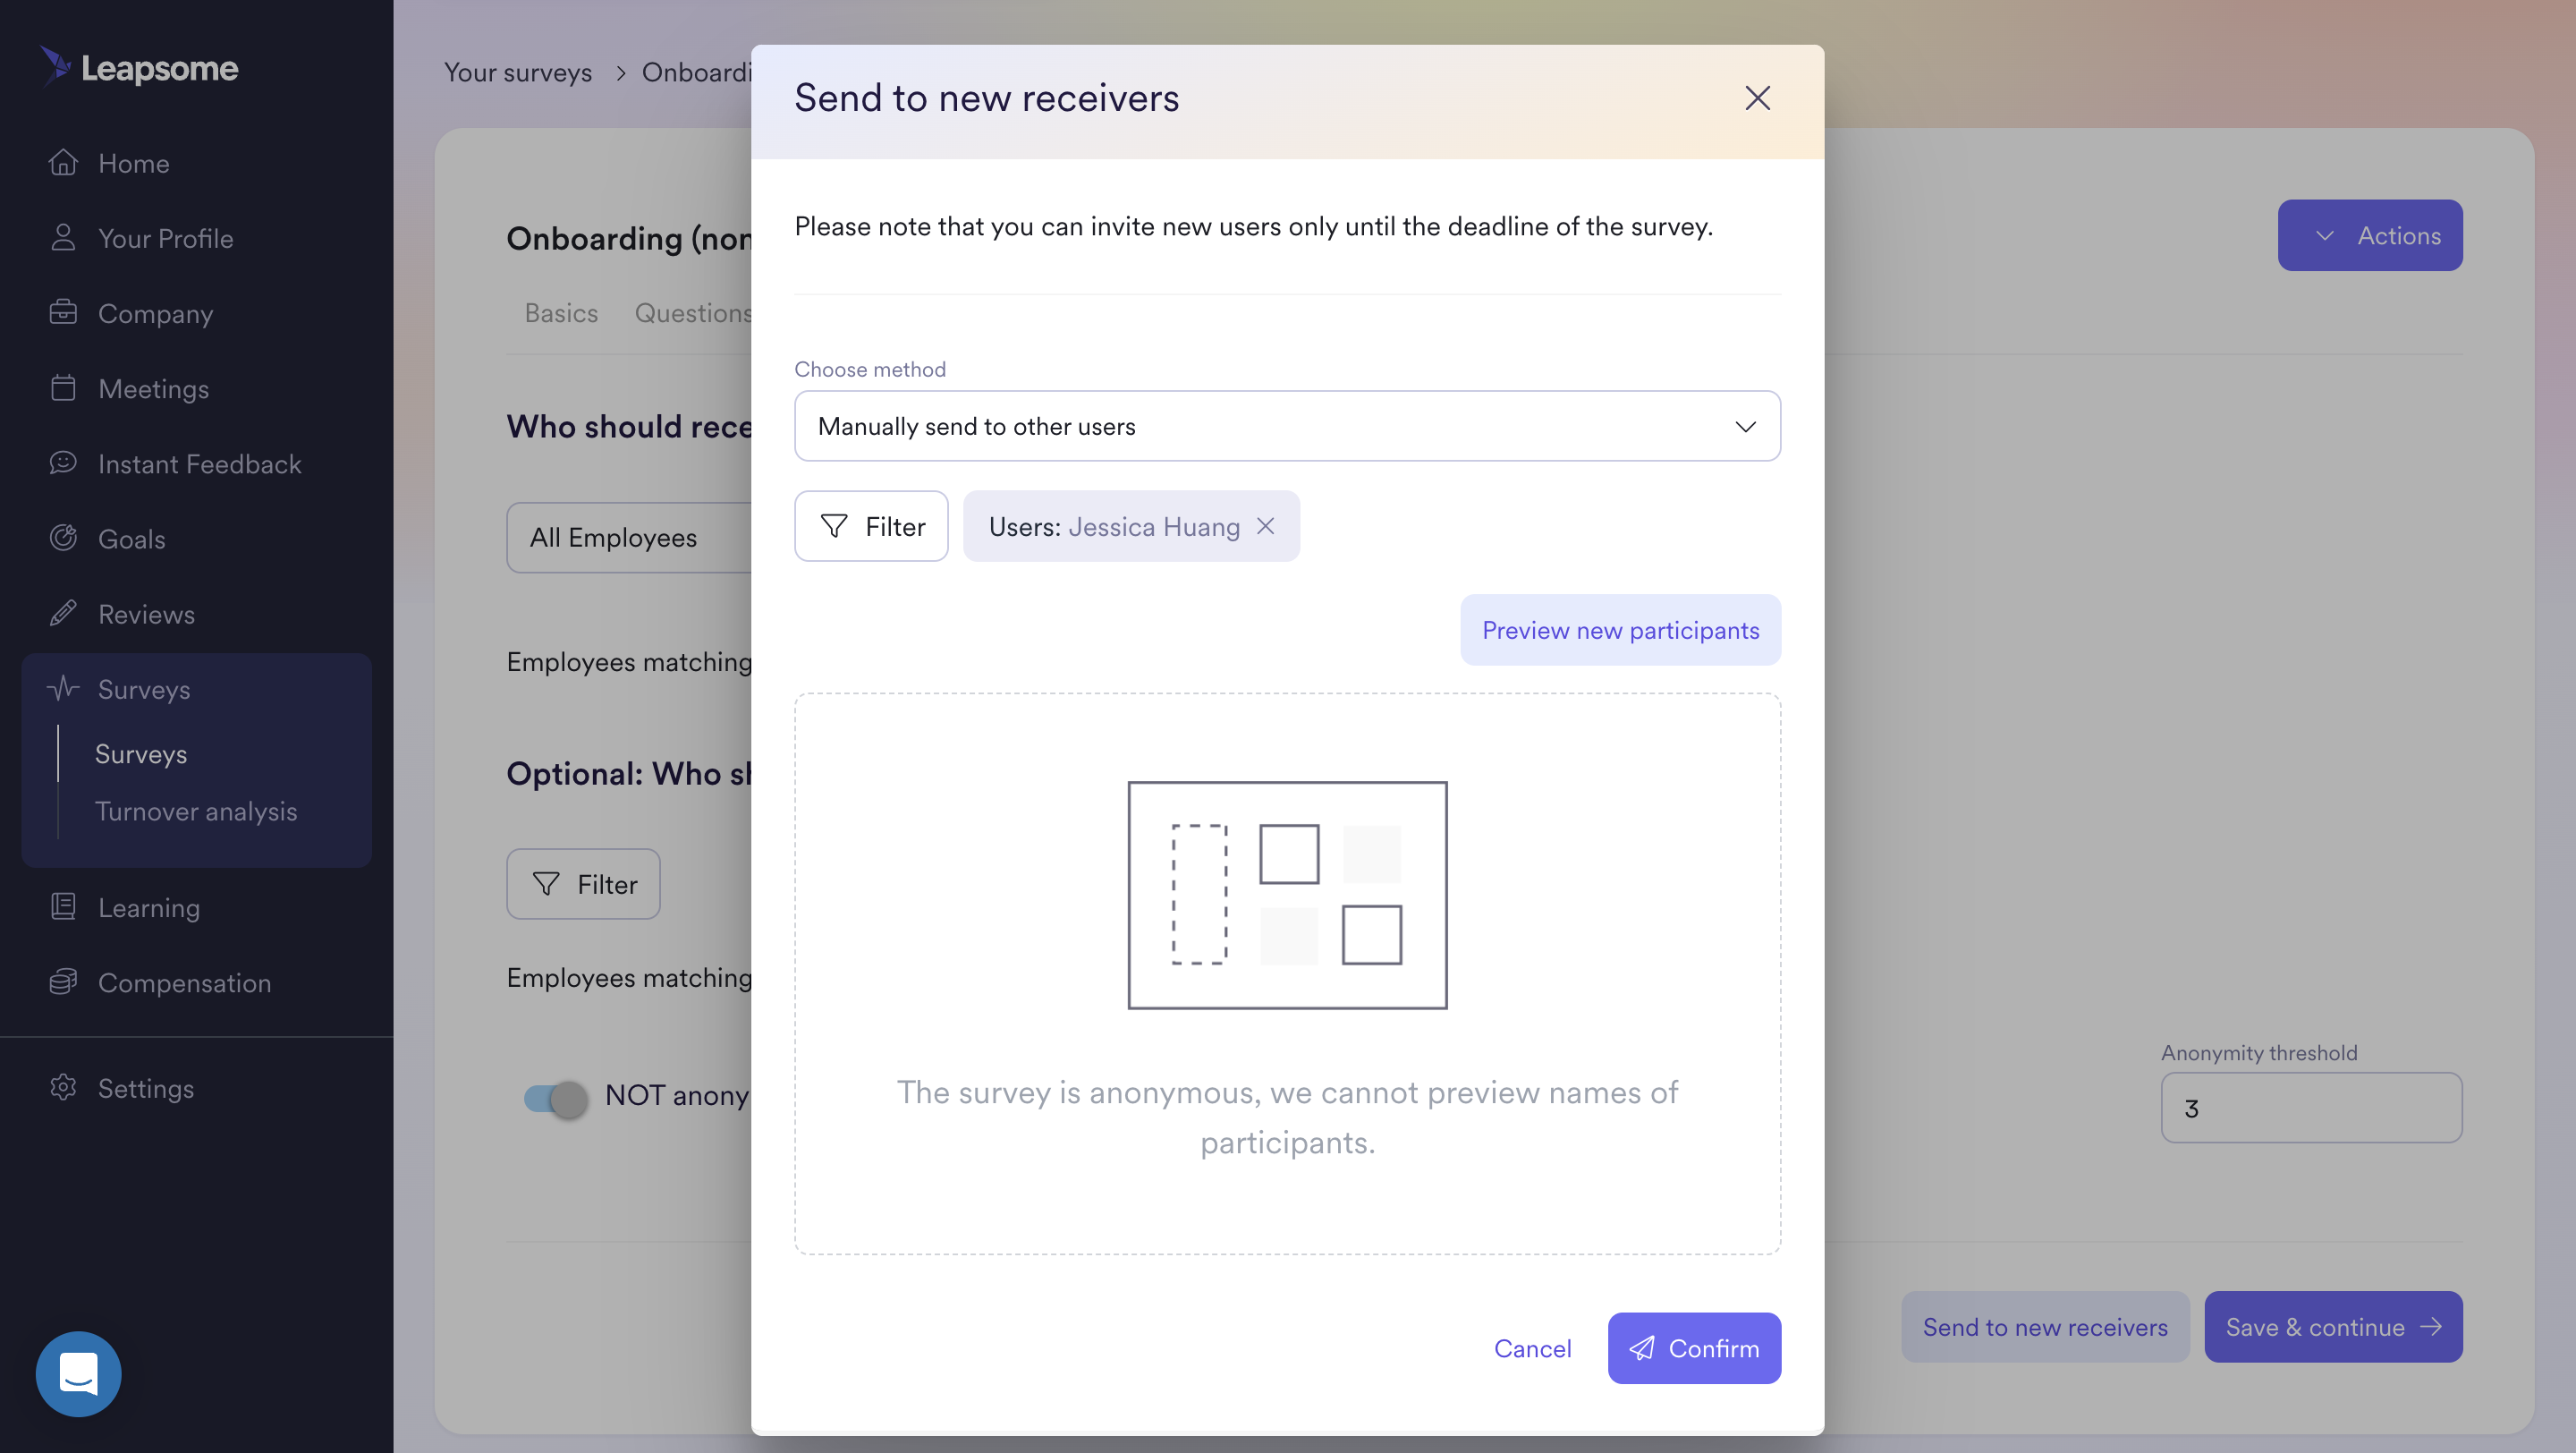Image resolution: width=2576 pixels, height=1453 pixels.
Task: Open the Intercom chat launcher
Action: click(78, 1373)
